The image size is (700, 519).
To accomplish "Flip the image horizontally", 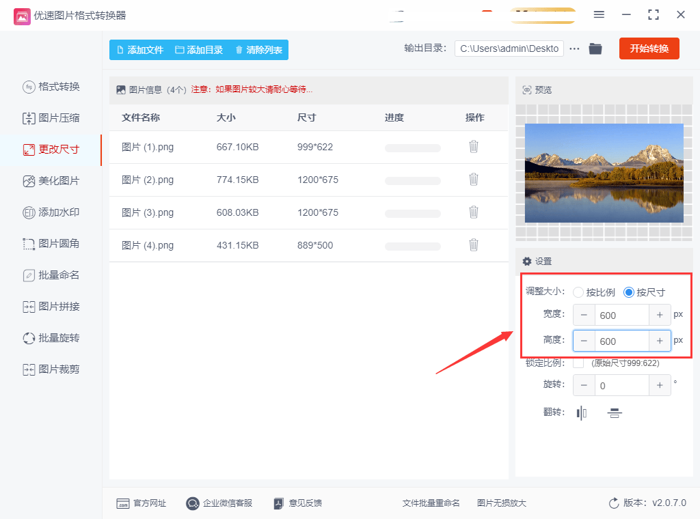I will pyautogui.click(x=581, y=412).
